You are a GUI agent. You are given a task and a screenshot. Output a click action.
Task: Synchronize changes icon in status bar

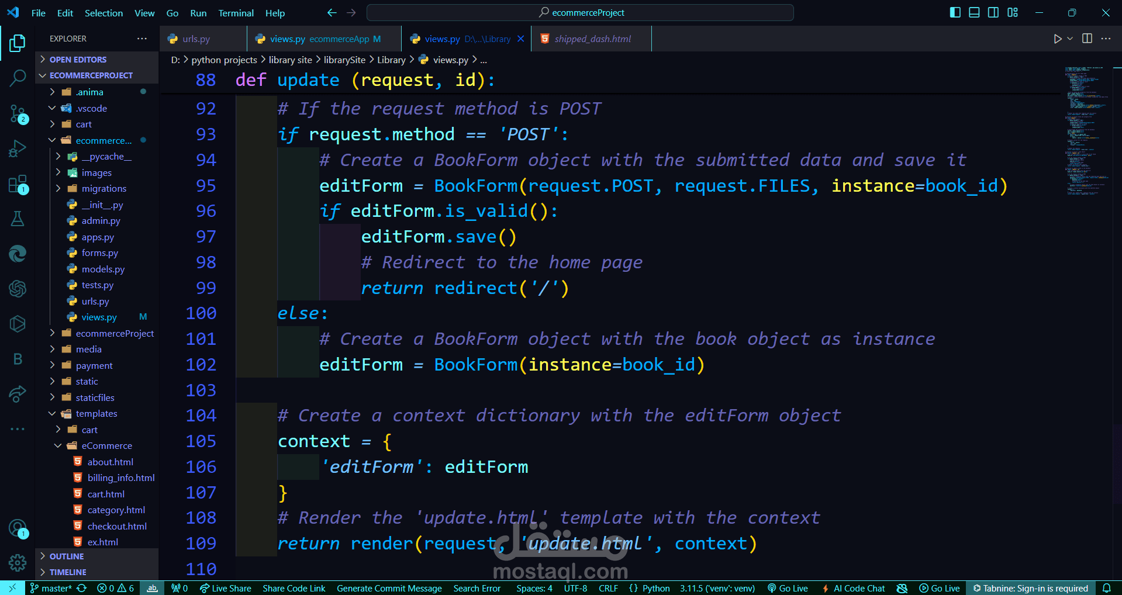pos(82,588)
